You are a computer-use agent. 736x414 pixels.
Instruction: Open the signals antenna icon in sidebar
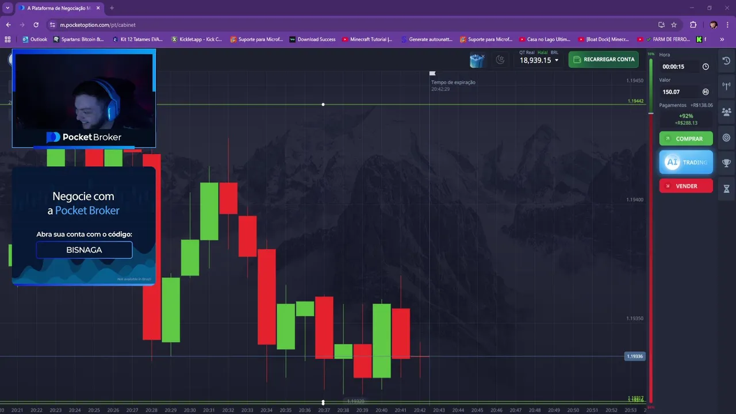[x=726, y=86]
